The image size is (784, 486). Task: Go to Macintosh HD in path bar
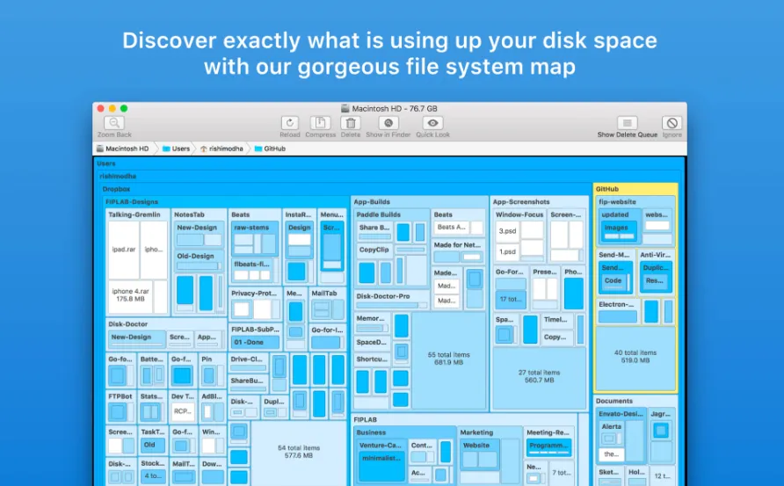tap(122, 149)
